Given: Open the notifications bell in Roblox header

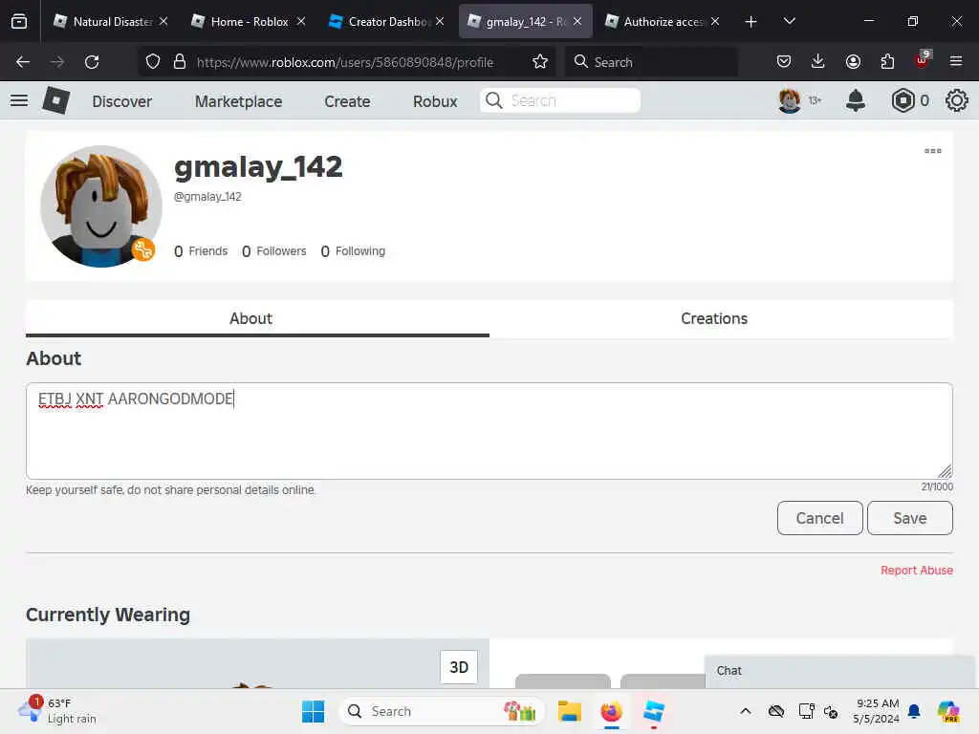Looking at the screenshot, I should click(856, 100).
